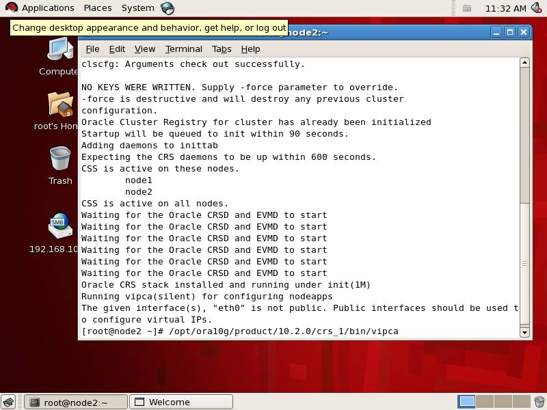Open the Terminal menu in the menubar

coord(184,49)
